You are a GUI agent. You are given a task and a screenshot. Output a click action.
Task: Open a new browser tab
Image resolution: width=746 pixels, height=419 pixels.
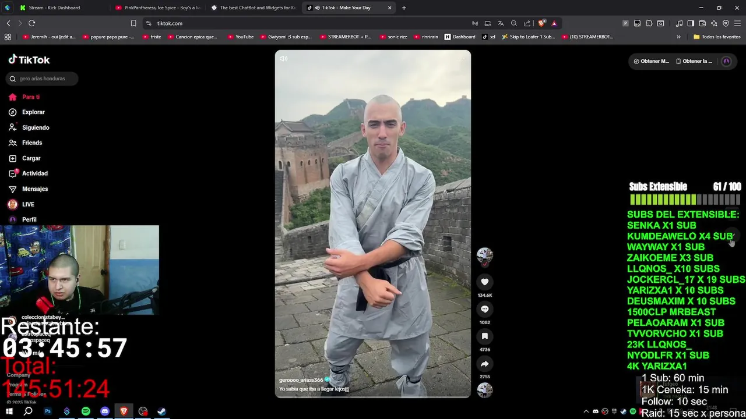tap(404, 8)
